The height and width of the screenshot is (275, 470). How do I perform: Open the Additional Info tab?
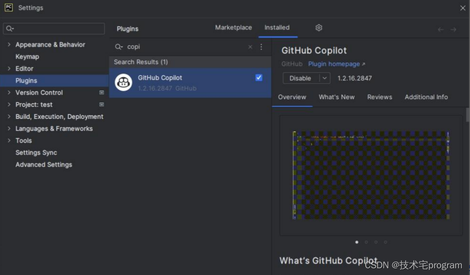(x=426, y=97)
